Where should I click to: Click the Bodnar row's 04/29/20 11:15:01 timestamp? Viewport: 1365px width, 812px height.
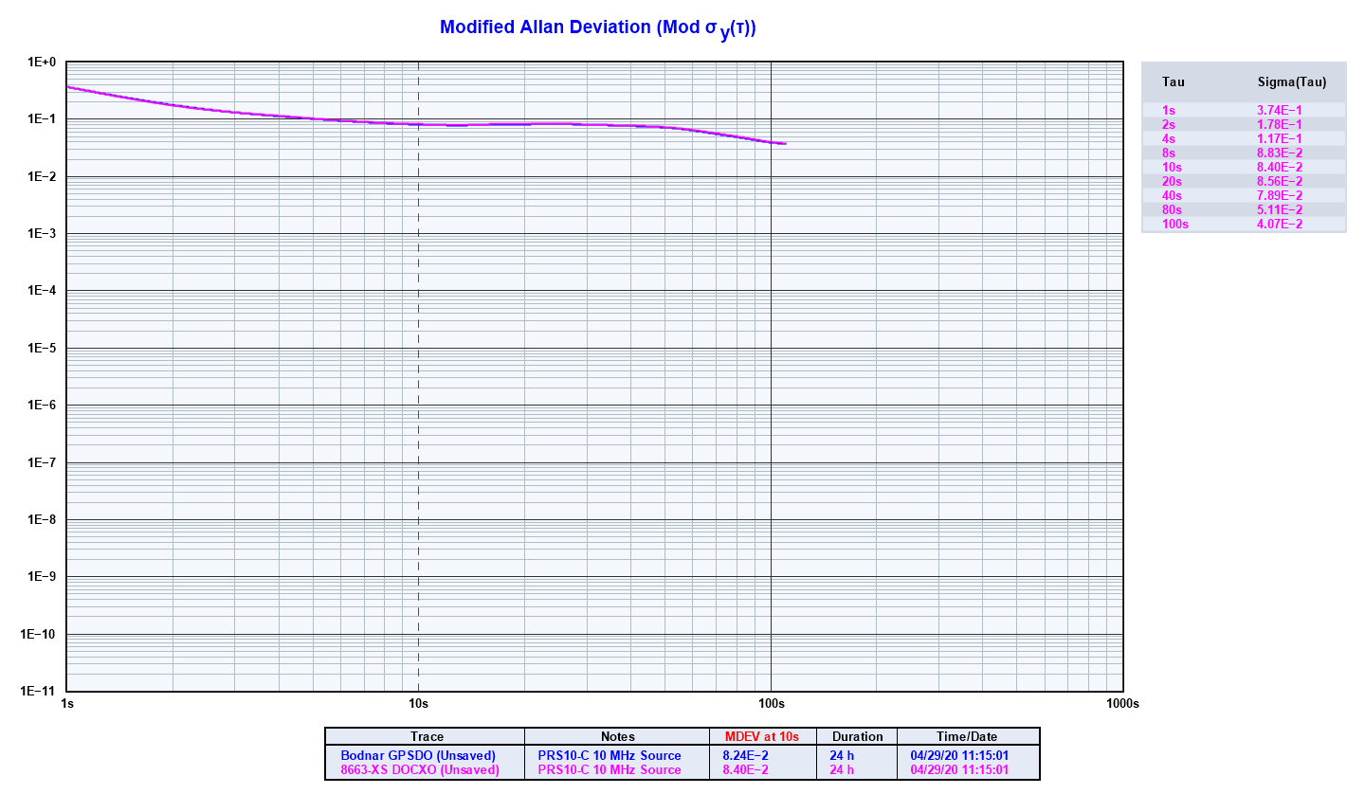coord(959,755)
